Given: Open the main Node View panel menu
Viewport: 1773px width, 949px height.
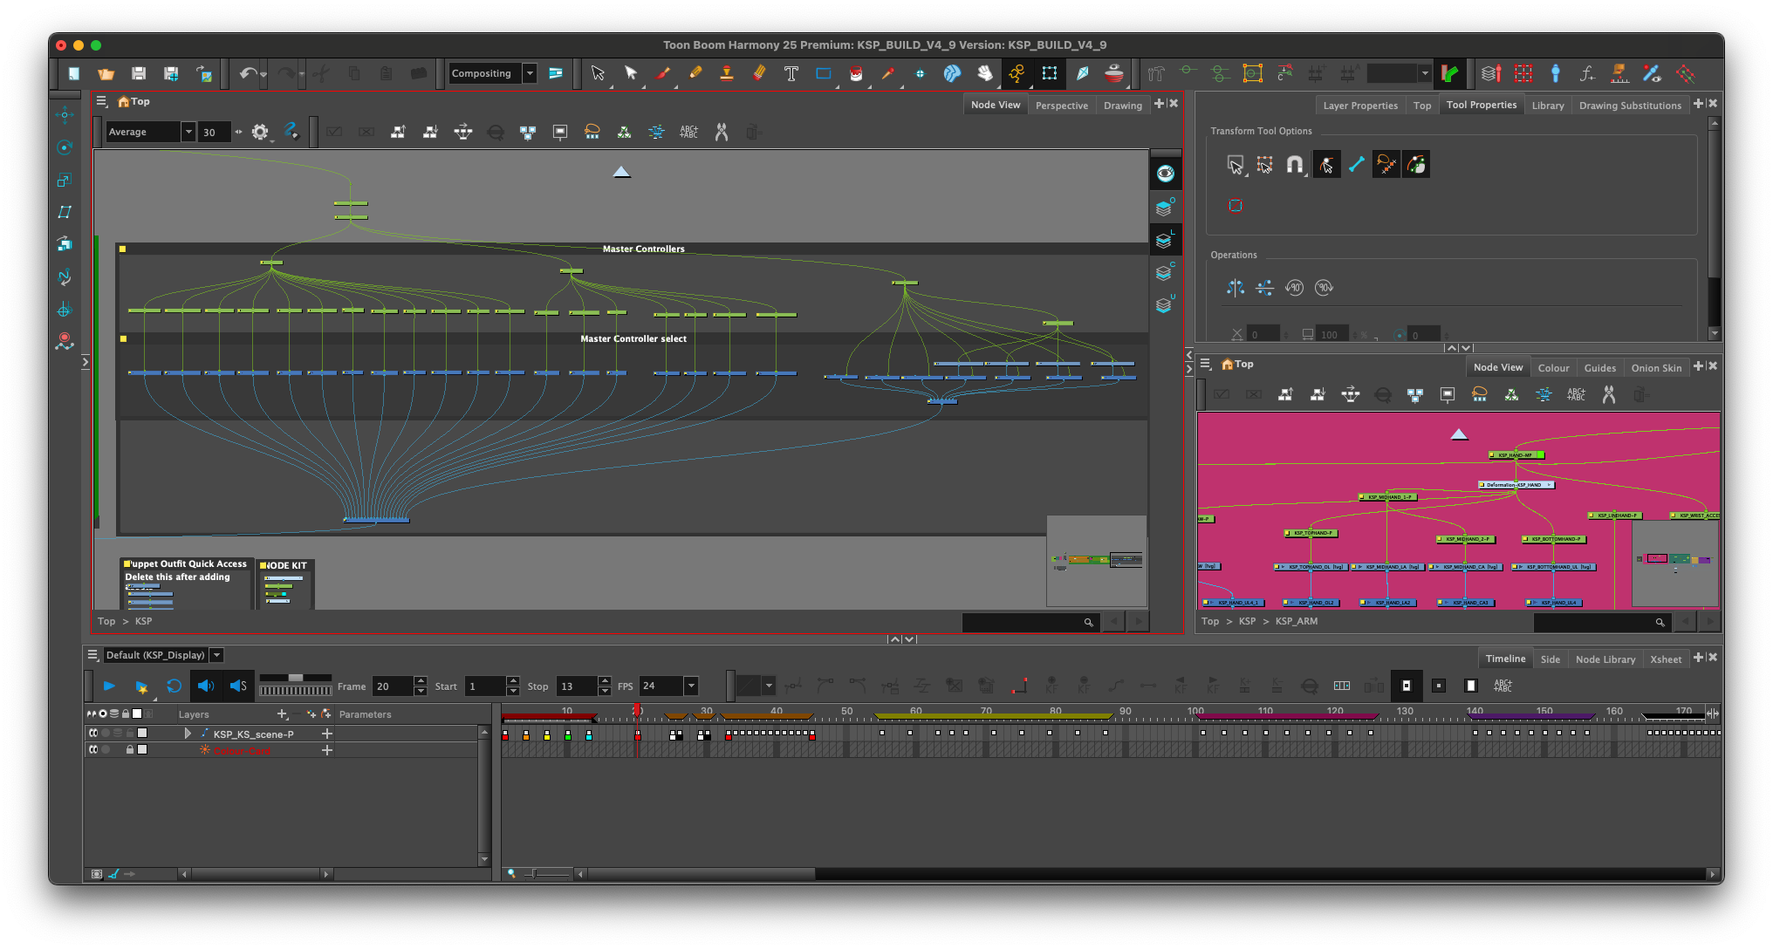Looking at the screenshot, I should coord(101,102).
